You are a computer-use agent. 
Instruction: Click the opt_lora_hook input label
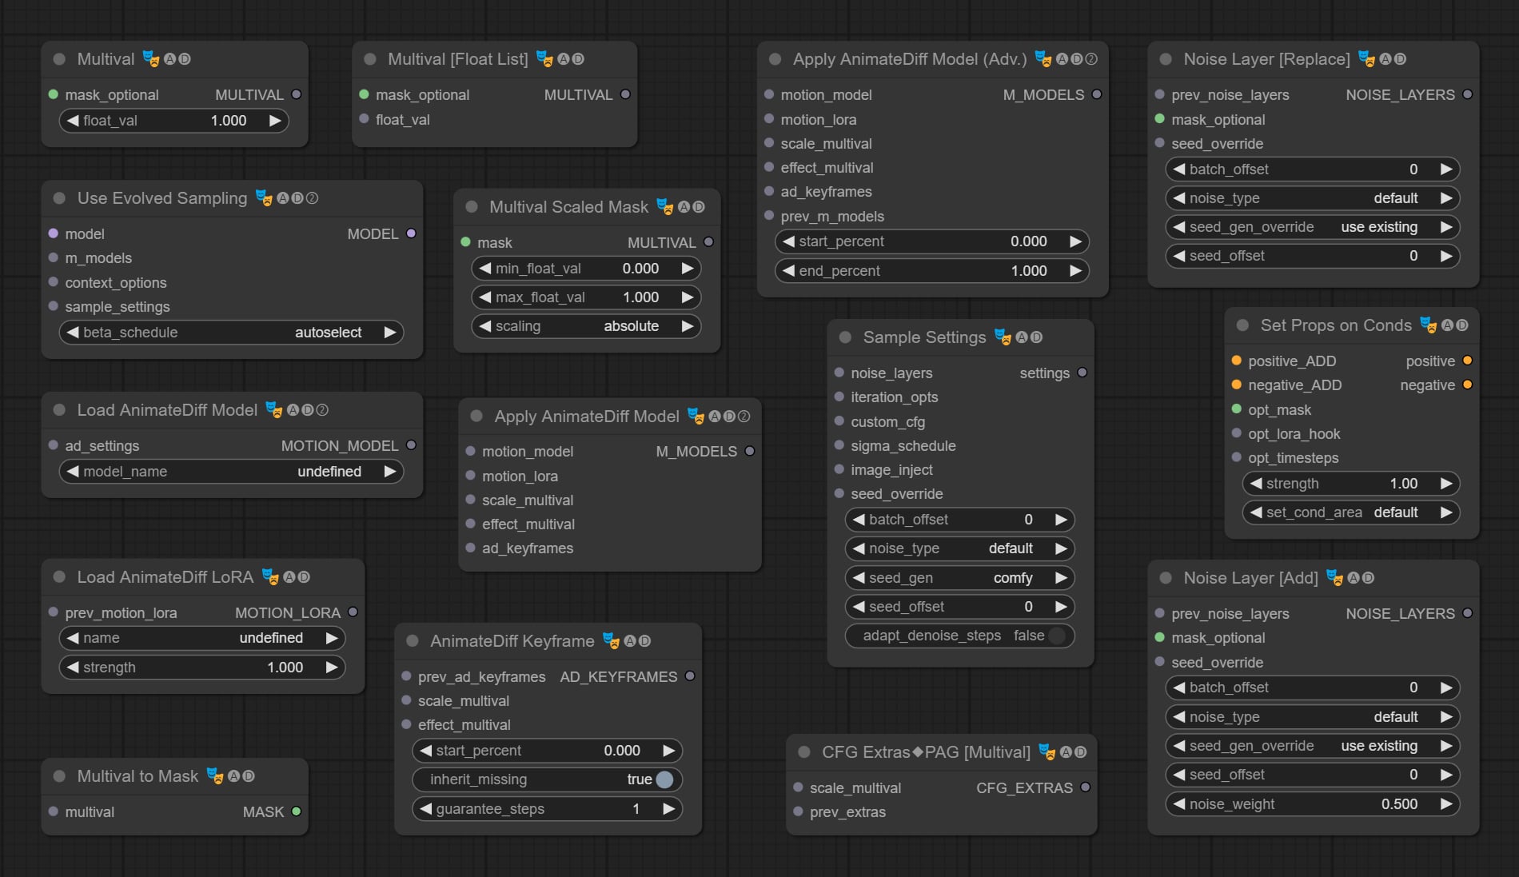coord(1294,434)
